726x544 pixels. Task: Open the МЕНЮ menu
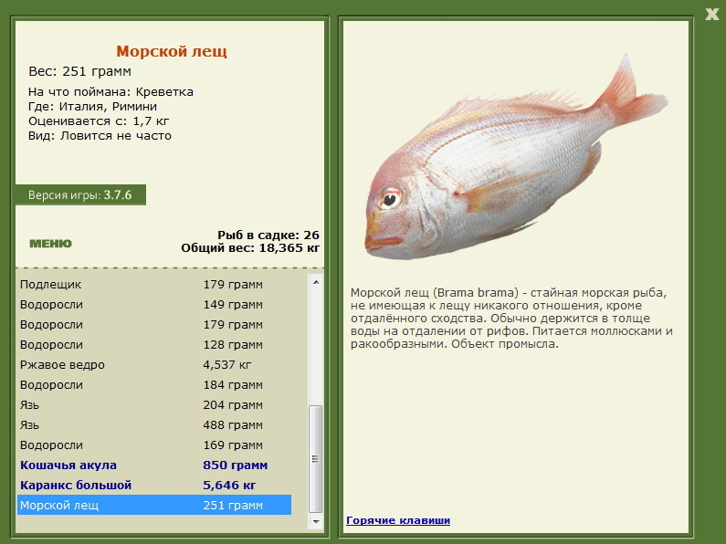[50, 244]
